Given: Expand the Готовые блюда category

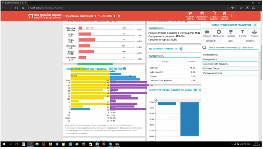Looking at the screenshot, I should click(x=211, y=69).
